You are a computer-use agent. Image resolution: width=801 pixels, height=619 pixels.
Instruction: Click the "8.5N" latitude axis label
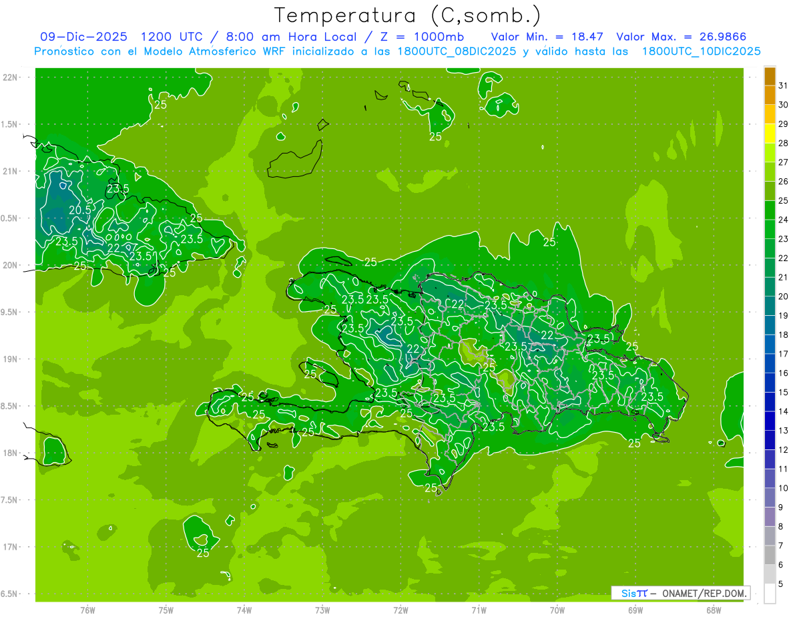coord(9,406)
